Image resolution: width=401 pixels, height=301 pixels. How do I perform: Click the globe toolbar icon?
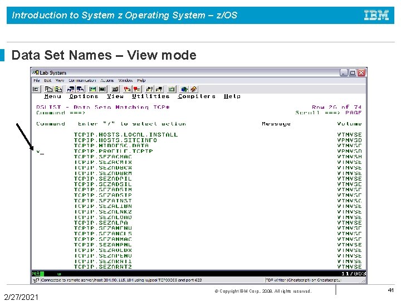coord(184,89)
